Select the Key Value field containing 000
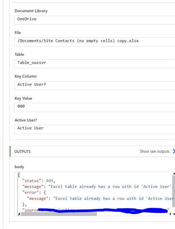 95,107
